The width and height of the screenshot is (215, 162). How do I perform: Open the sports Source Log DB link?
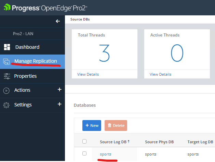pos(106,154)
